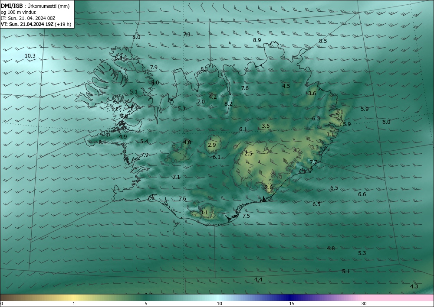Click the 6.0 value over the eastern sea
Image resolution: width=434 pixels, height=307 pixels.
click(386, 122)
